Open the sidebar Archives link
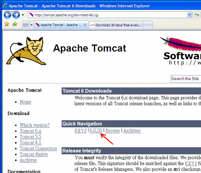 point(28,160)
